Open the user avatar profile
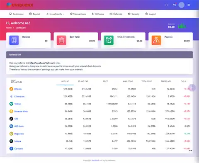The width and height of the screenshot is (199, 163). click(182, 5)
